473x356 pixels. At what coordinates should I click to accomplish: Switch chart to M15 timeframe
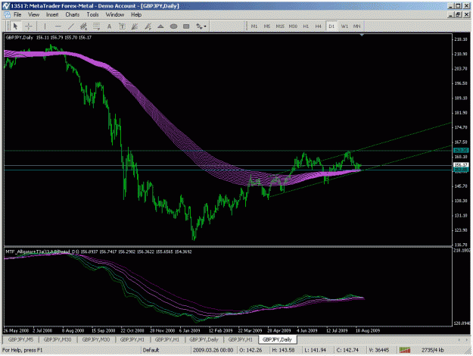pyautogui.click(x=280, y=27)
